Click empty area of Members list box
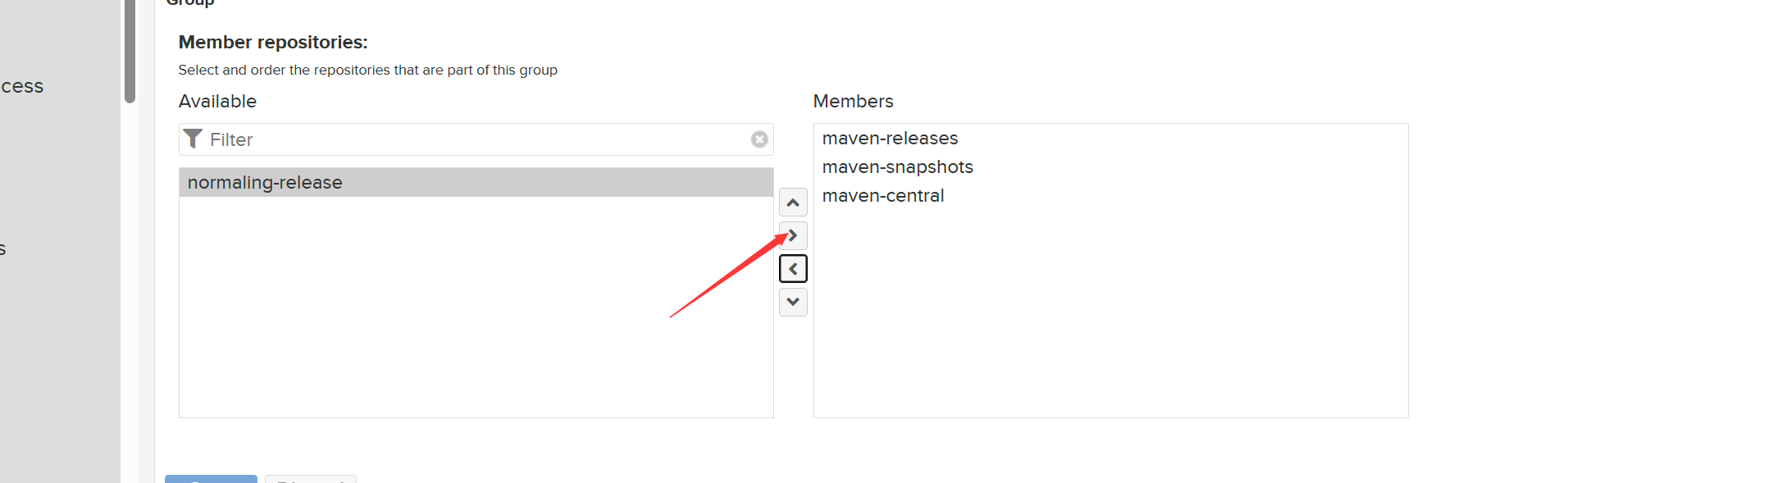This screenshot has height=483, width=1781. 1110,320
